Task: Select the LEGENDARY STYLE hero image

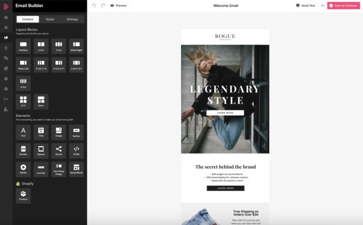Action: (x=225, y=99)
